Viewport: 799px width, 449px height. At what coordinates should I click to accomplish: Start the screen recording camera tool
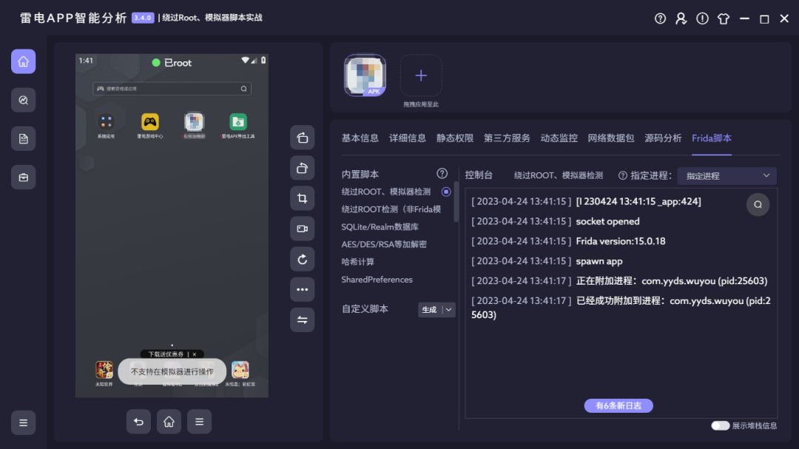(x=302, y=229)
